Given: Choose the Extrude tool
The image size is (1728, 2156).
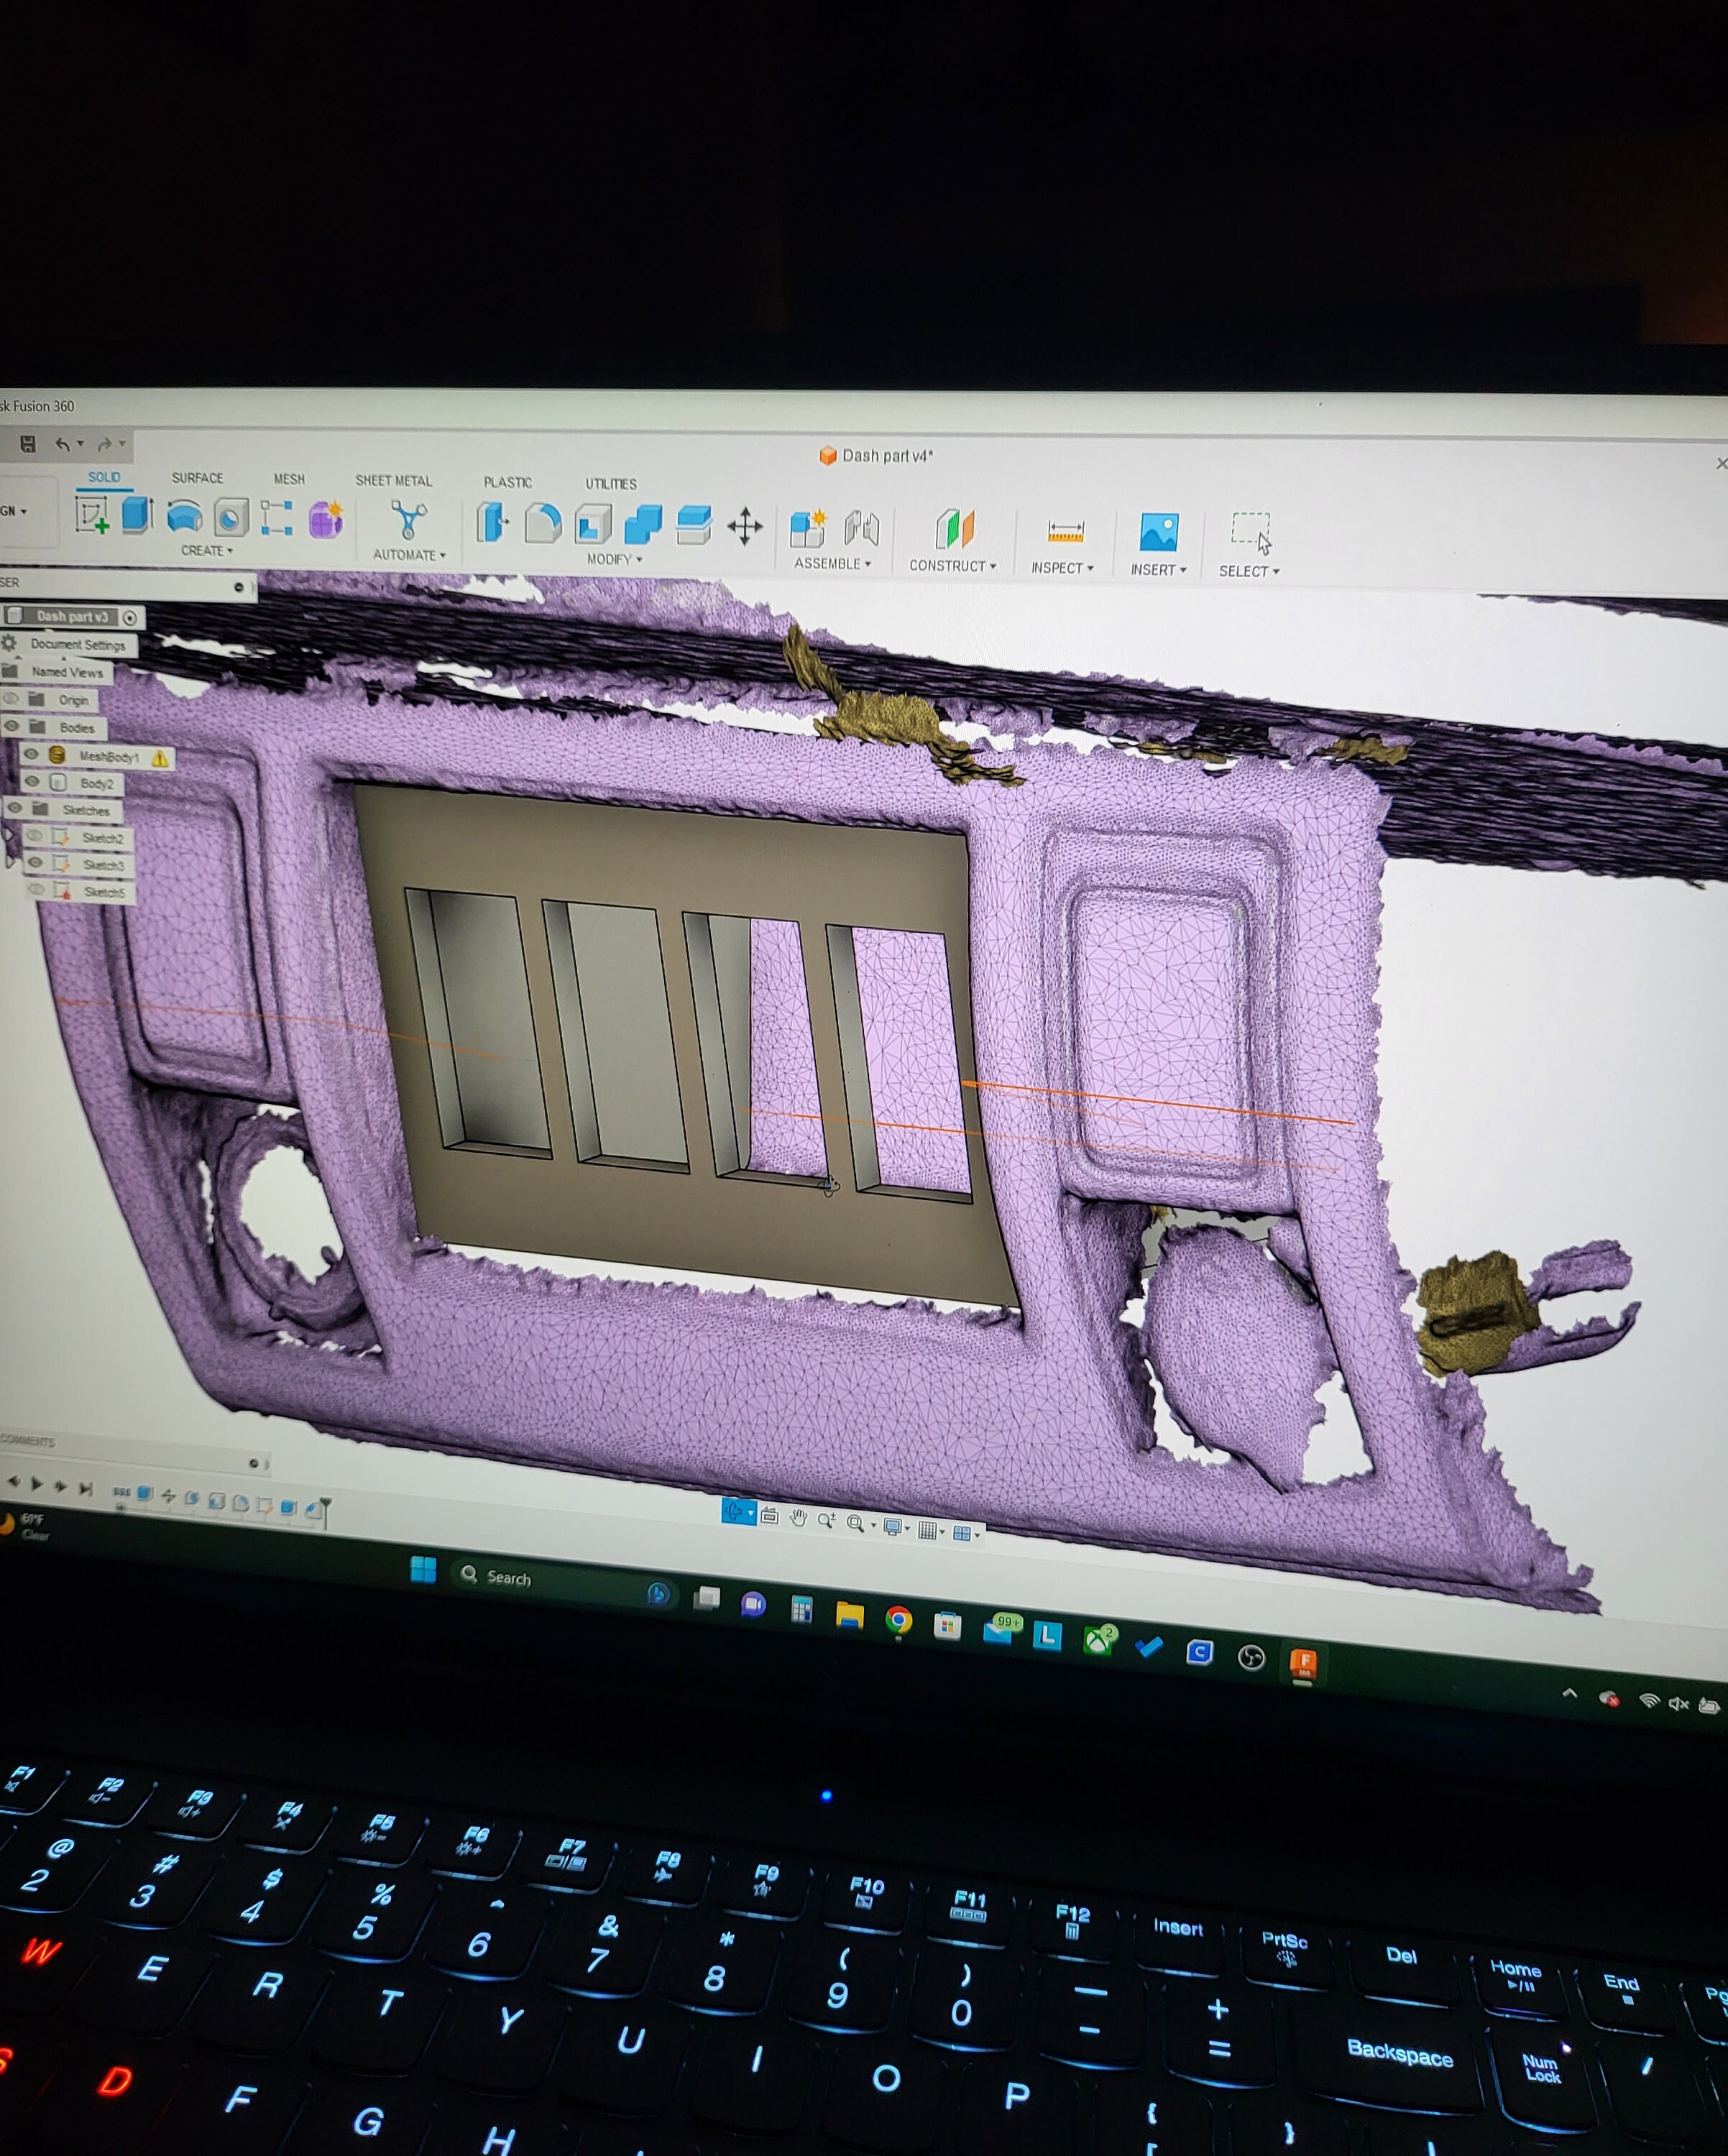Looking at the screenshot, I should (x=137, y=515).
